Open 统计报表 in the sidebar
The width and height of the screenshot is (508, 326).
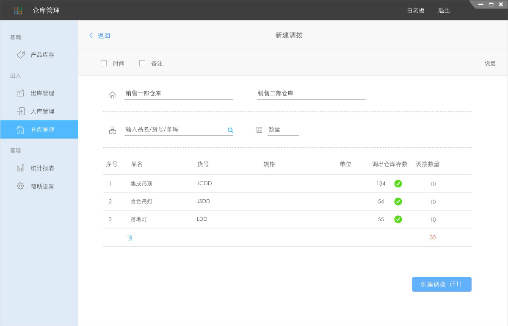pyautogui.click(x=39, y=168)
